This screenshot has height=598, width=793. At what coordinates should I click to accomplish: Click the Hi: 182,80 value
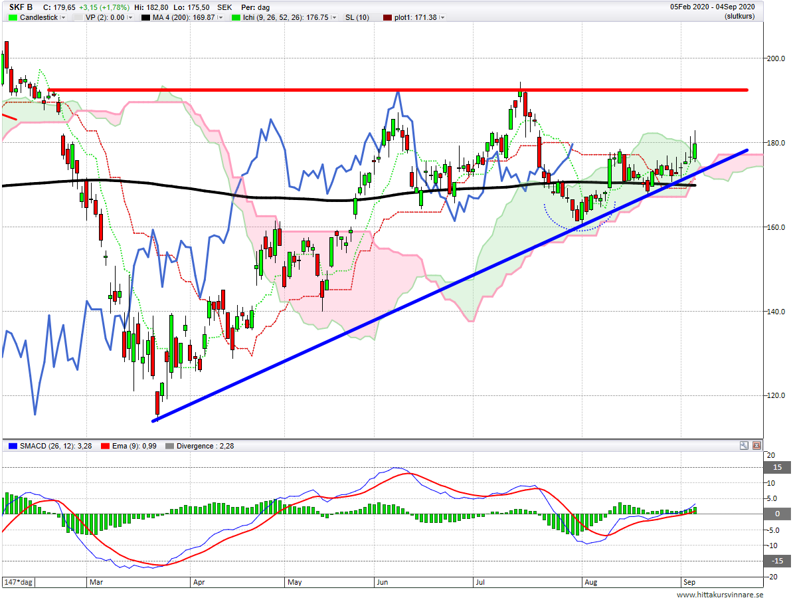click(x=151, y=7)
